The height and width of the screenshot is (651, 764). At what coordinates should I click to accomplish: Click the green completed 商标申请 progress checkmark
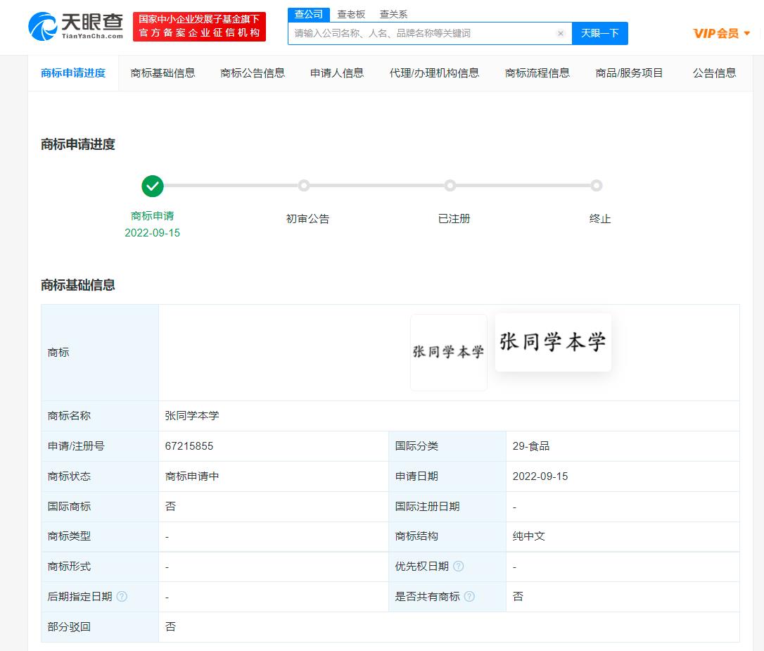(153, 186)
